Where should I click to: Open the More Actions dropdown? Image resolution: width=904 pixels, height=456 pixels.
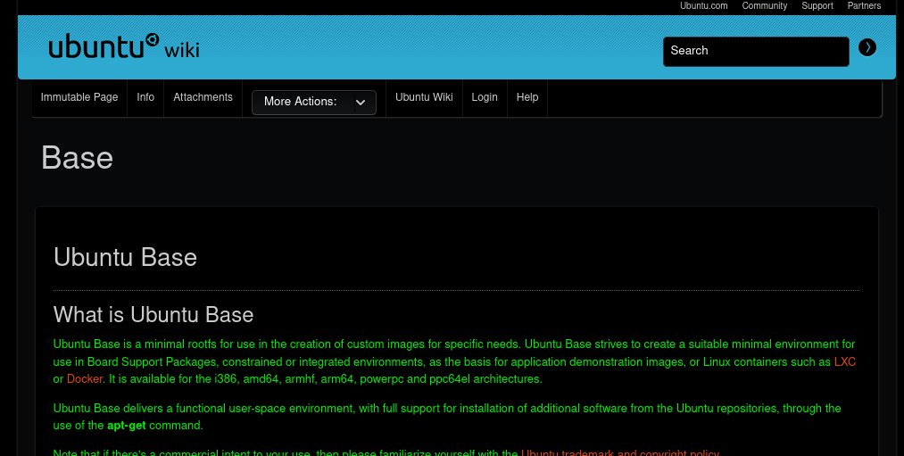coord(314,102)
